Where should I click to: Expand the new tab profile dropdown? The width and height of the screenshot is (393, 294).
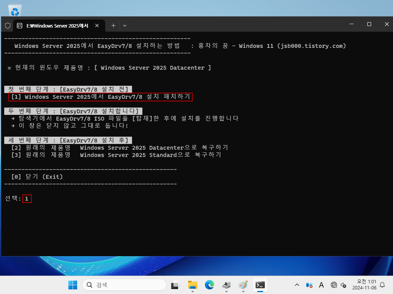click(x=125, y=26)
